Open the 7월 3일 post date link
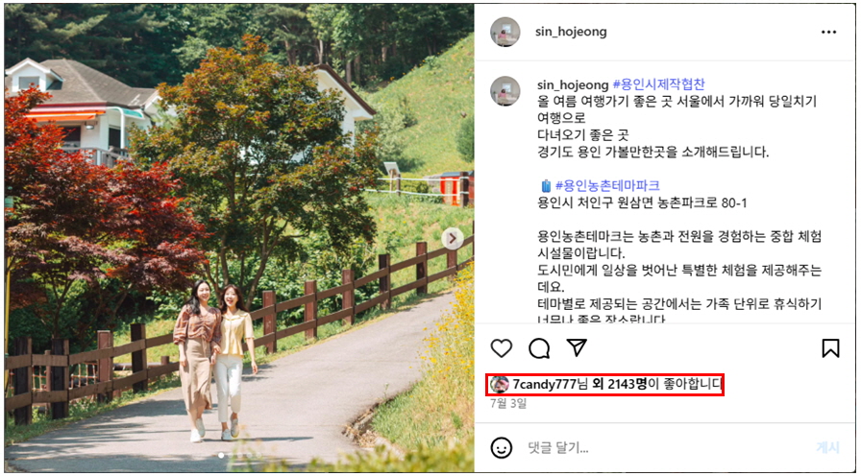The width and height of the screenshot is (861, 476). click(x=508, y=404)
